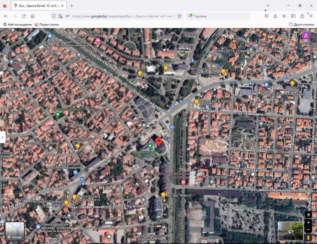Viewport: 317px width, 244px height.
Task: Open the Firefox hamburger menu
Action: pyautogui.click(x=311, y=16)
